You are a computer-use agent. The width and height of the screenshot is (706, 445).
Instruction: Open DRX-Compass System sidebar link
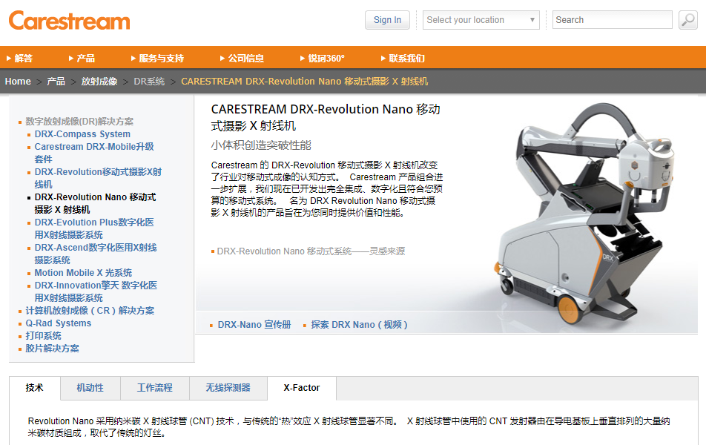(82, 134)
